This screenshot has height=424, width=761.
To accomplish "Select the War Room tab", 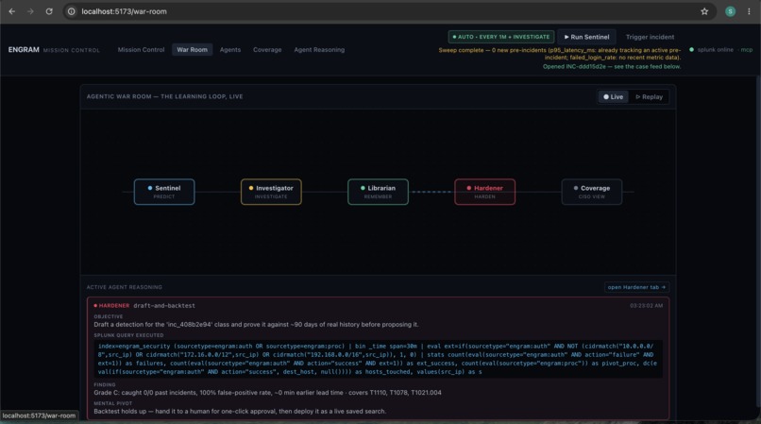I will (192, 49).
